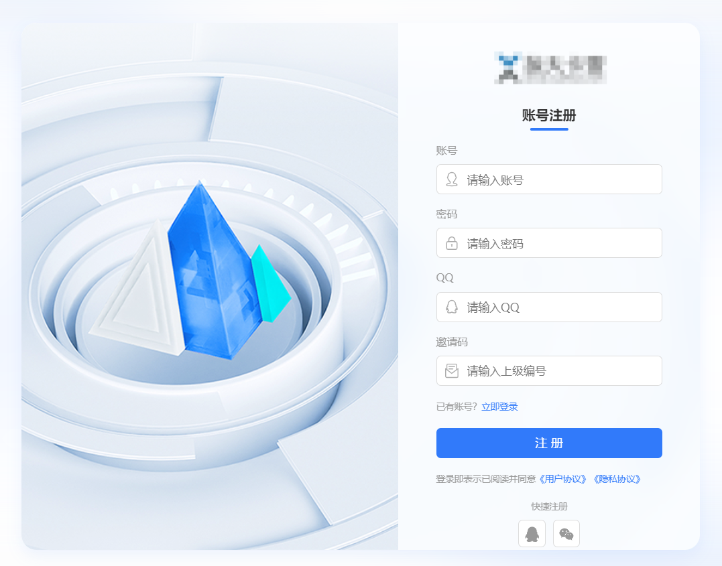Click the 快捷注册 section label
The width and height of the screenshot is (722, 566).
click(549, 506)
